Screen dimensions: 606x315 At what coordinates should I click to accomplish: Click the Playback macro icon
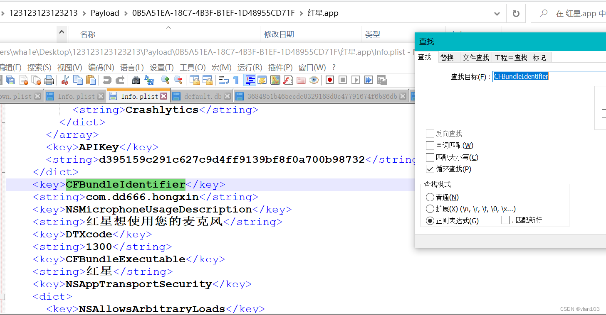(356, 80)
